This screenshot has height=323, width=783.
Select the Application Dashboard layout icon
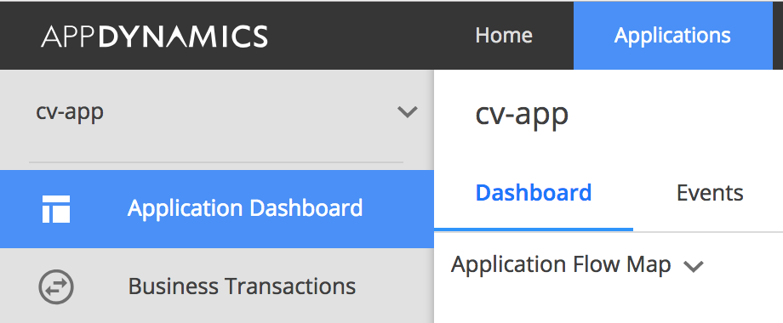click(56, 209)
